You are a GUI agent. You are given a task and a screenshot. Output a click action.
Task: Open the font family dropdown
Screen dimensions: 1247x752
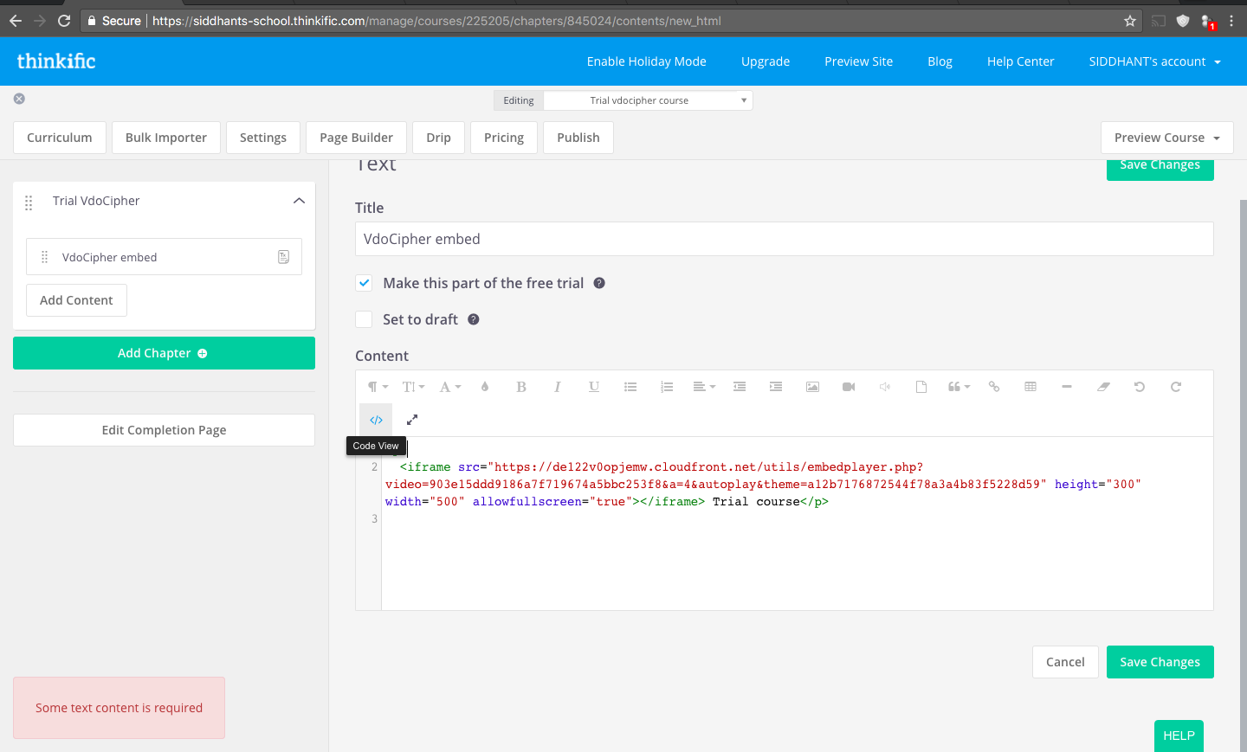point(450,387)
